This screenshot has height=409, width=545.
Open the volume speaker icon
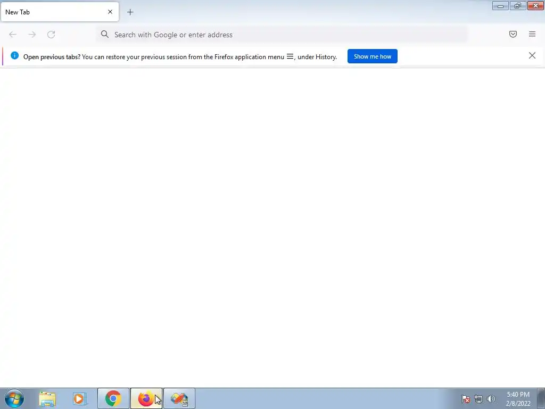[x=491, y=399]
